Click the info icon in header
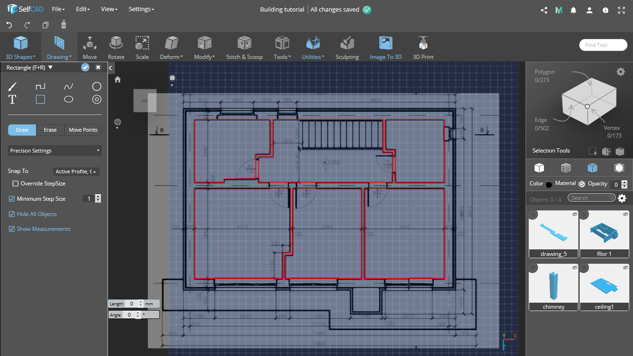Image resolution: width=633 pixels, height=356 pixels. [605, 10]
